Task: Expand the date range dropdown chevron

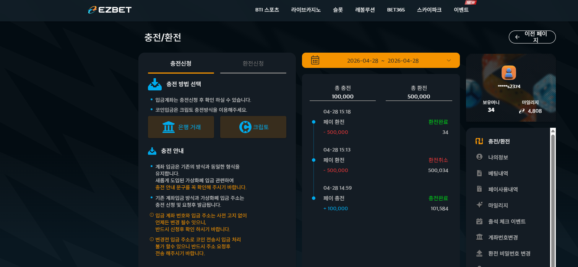Action: pos(449,60)
